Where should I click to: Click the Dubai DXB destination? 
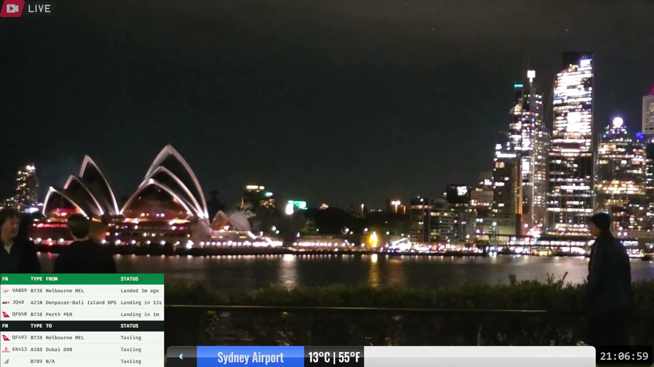pos(59,349)
